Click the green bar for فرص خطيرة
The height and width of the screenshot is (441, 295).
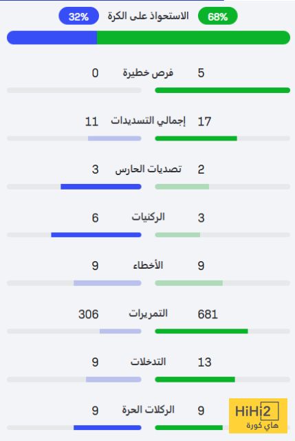pyautogui.click(x=222, y=90)
